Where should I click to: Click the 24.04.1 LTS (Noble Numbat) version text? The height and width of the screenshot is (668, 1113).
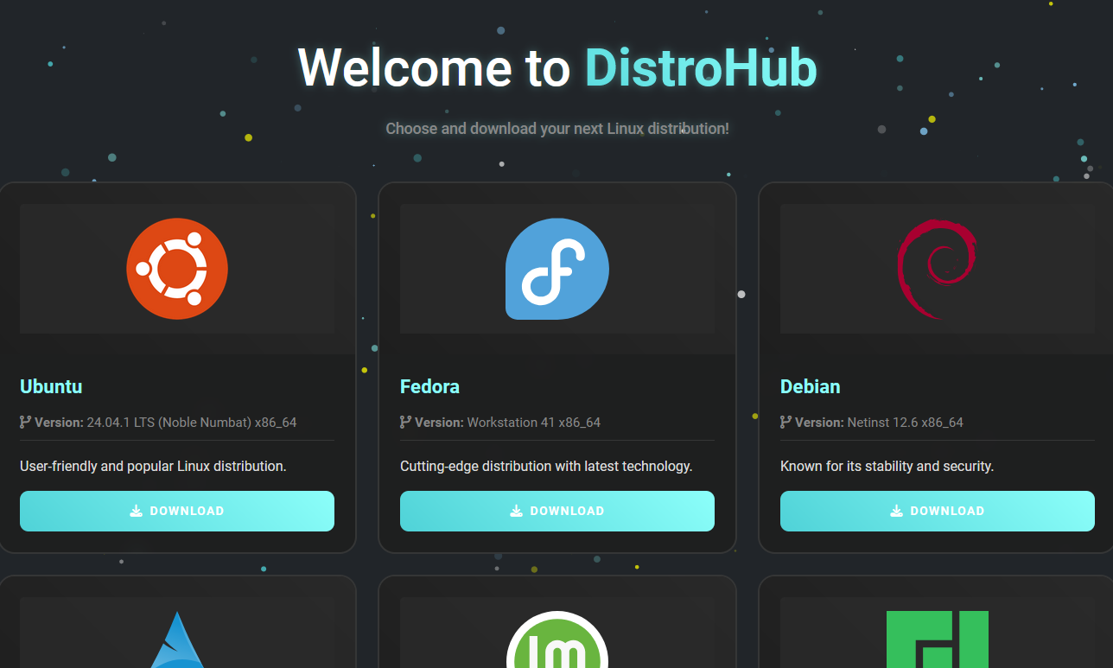[192, 423]
